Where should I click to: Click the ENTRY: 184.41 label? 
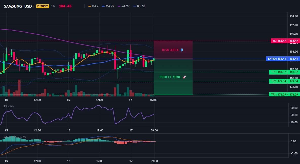tap(277, 59)
